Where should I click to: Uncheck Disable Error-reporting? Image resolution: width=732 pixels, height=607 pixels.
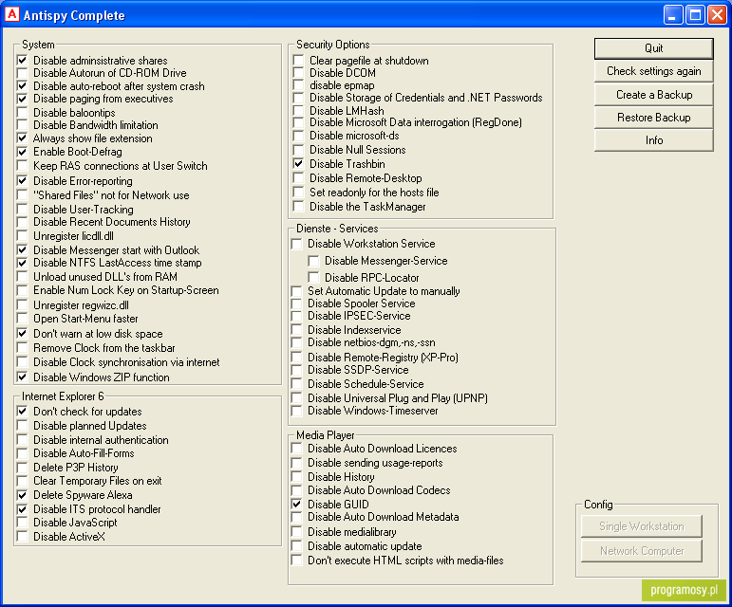[22, 180]
